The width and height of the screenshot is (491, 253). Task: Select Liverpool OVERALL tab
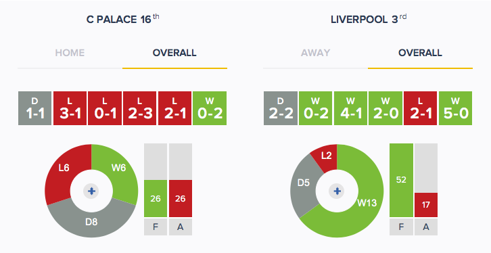420,53
